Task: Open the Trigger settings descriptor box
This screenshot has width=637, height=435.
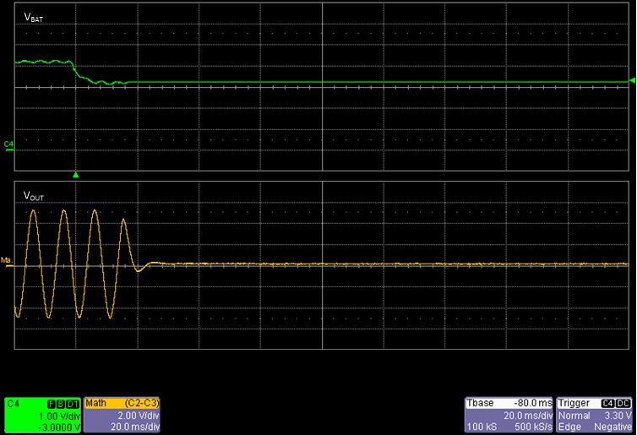Action: (595, 415)
